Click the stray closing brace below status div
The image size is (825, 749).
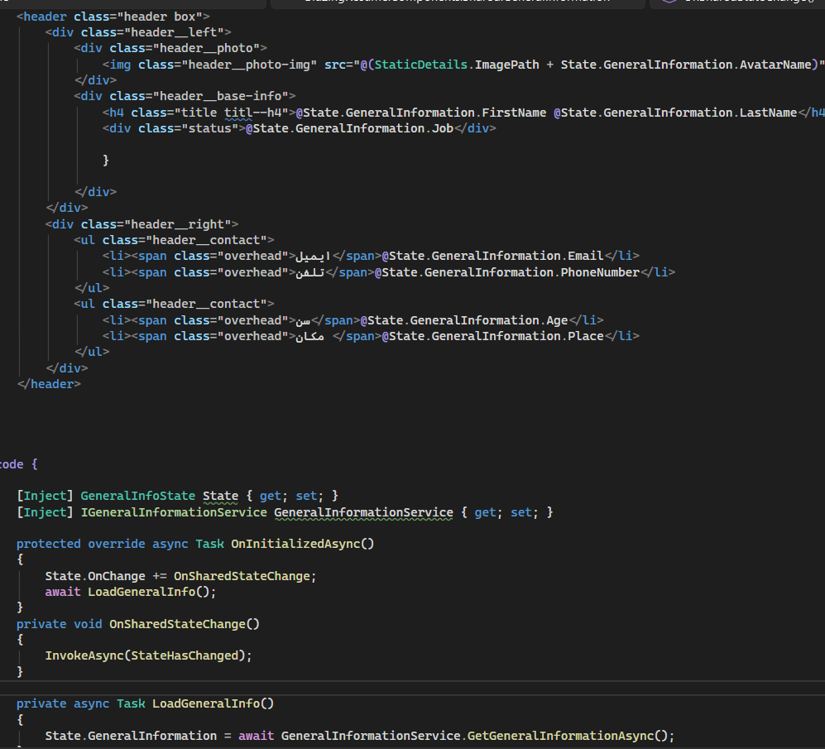coord(106,160)
